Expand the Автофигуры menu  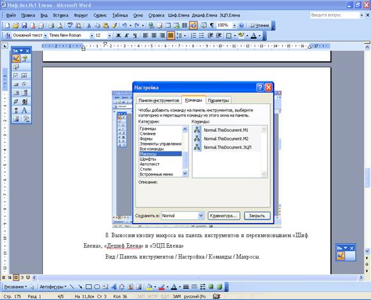(52, 287)
